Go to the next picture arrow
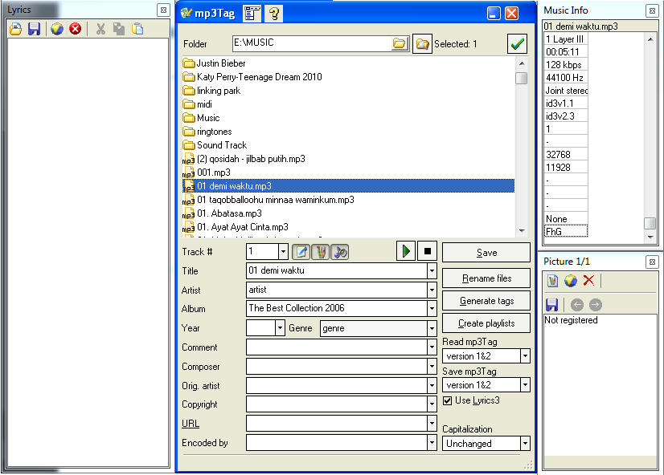This screenshot has width=664, height=475. [x=596, y=305]
